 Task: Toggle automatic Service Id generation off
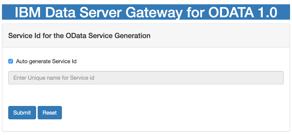(11, 61)
